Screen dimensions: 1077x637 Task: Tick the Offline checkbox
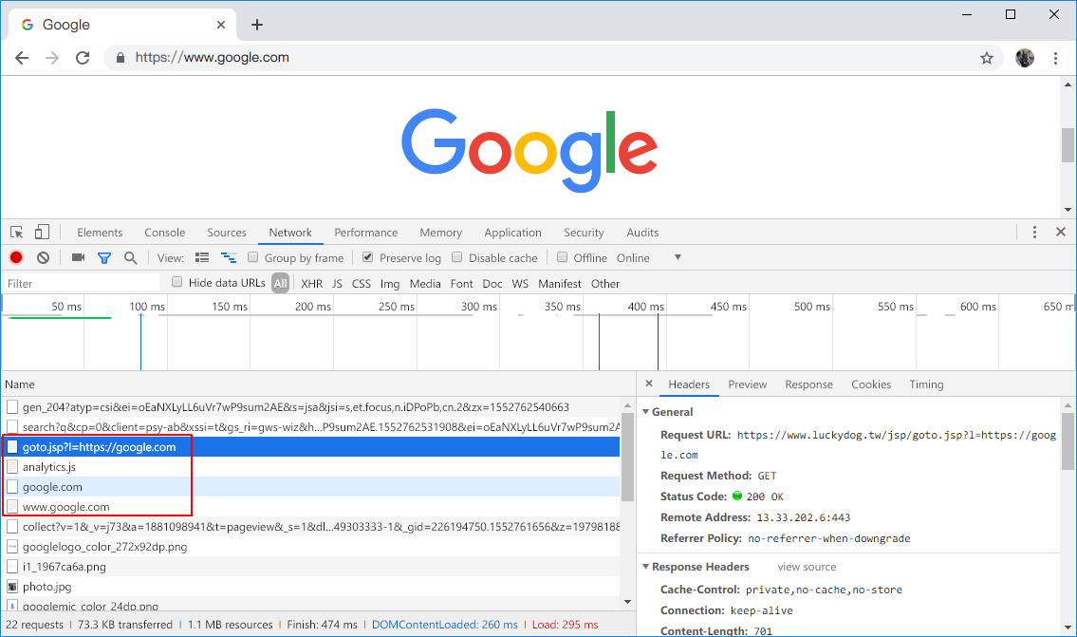click(562, 257)
